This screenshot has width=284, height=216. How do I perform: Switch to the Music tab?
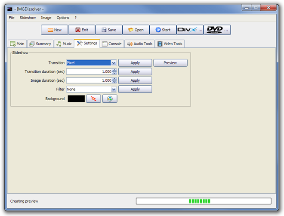pyautogui.click(x=64, y=44)
